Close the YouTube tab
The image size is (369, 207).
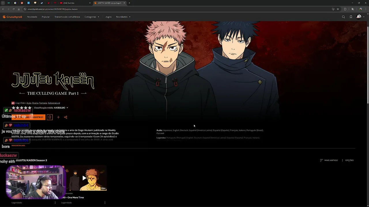coord(90,3)
